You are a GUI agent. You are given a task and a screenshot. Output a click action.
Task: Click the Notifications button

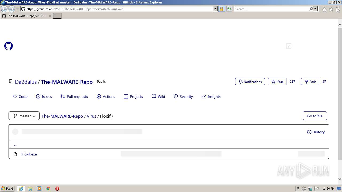250,82
